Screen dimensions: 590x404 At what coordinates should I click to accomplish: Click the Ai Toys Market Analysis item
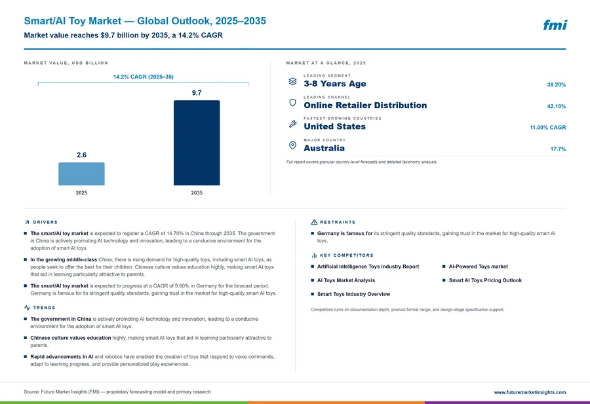coord(345,280)
